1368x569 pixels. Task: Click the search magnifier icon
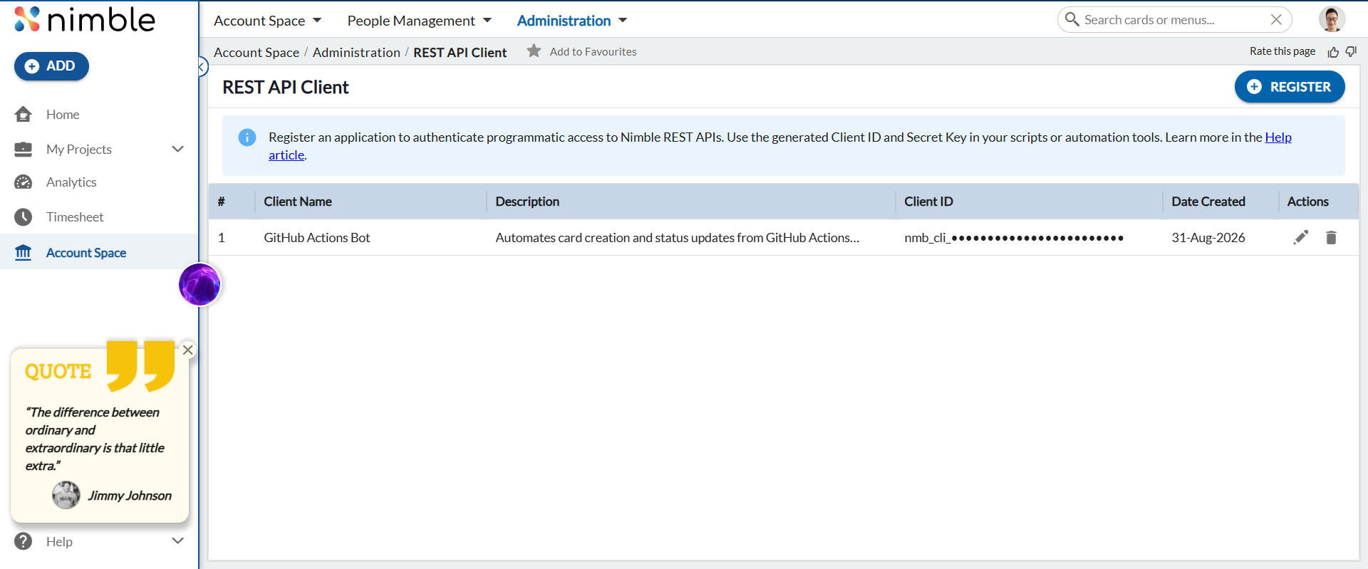1072,19
